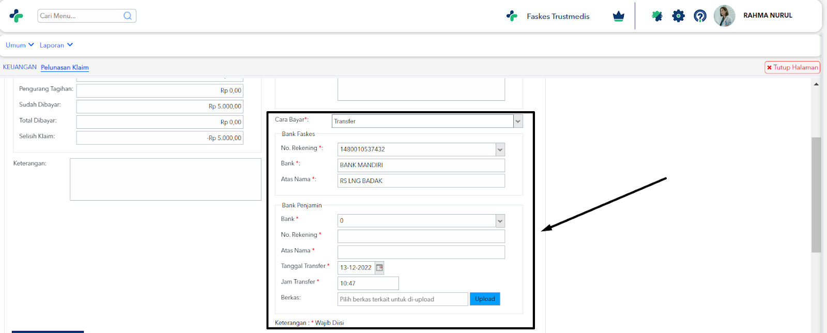Expand the Cara Bayar dropdown
This screenshot has height=333, width=827.
(518, 121)
